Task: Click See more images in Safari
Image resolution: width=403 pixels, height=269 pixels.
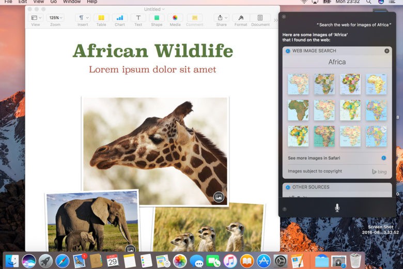Action: pos(314,157)
